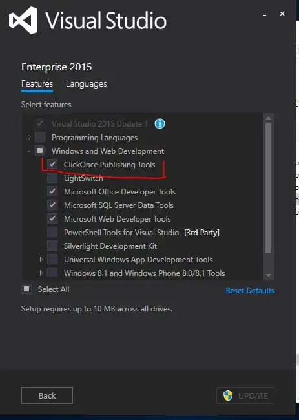Select 'Silverlight Development Kit' label

(x=110, y=246)
